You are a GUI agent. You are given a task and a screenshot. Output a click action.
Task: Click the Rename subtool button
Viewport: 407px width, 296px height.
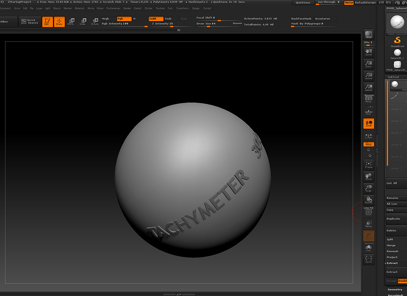pos(396,198)
